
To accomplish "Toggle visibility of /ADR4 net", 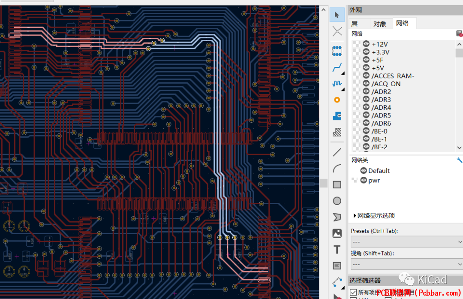I will (x=366, y=107).
